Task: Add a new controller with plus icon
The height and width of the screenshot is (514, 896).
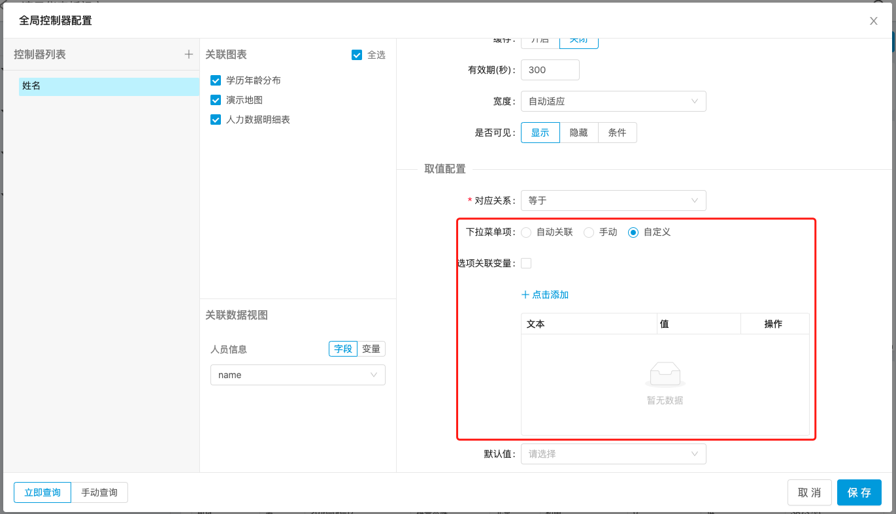Action: (x=188, y=54)
